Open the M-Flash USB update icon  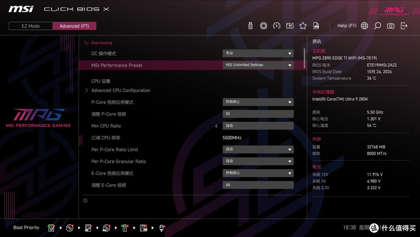coord(250,26)
